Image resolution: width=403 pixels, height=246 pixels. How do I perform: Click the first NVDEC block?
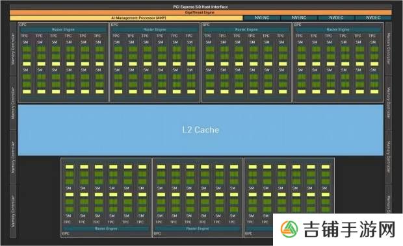(x=336, y=18)
